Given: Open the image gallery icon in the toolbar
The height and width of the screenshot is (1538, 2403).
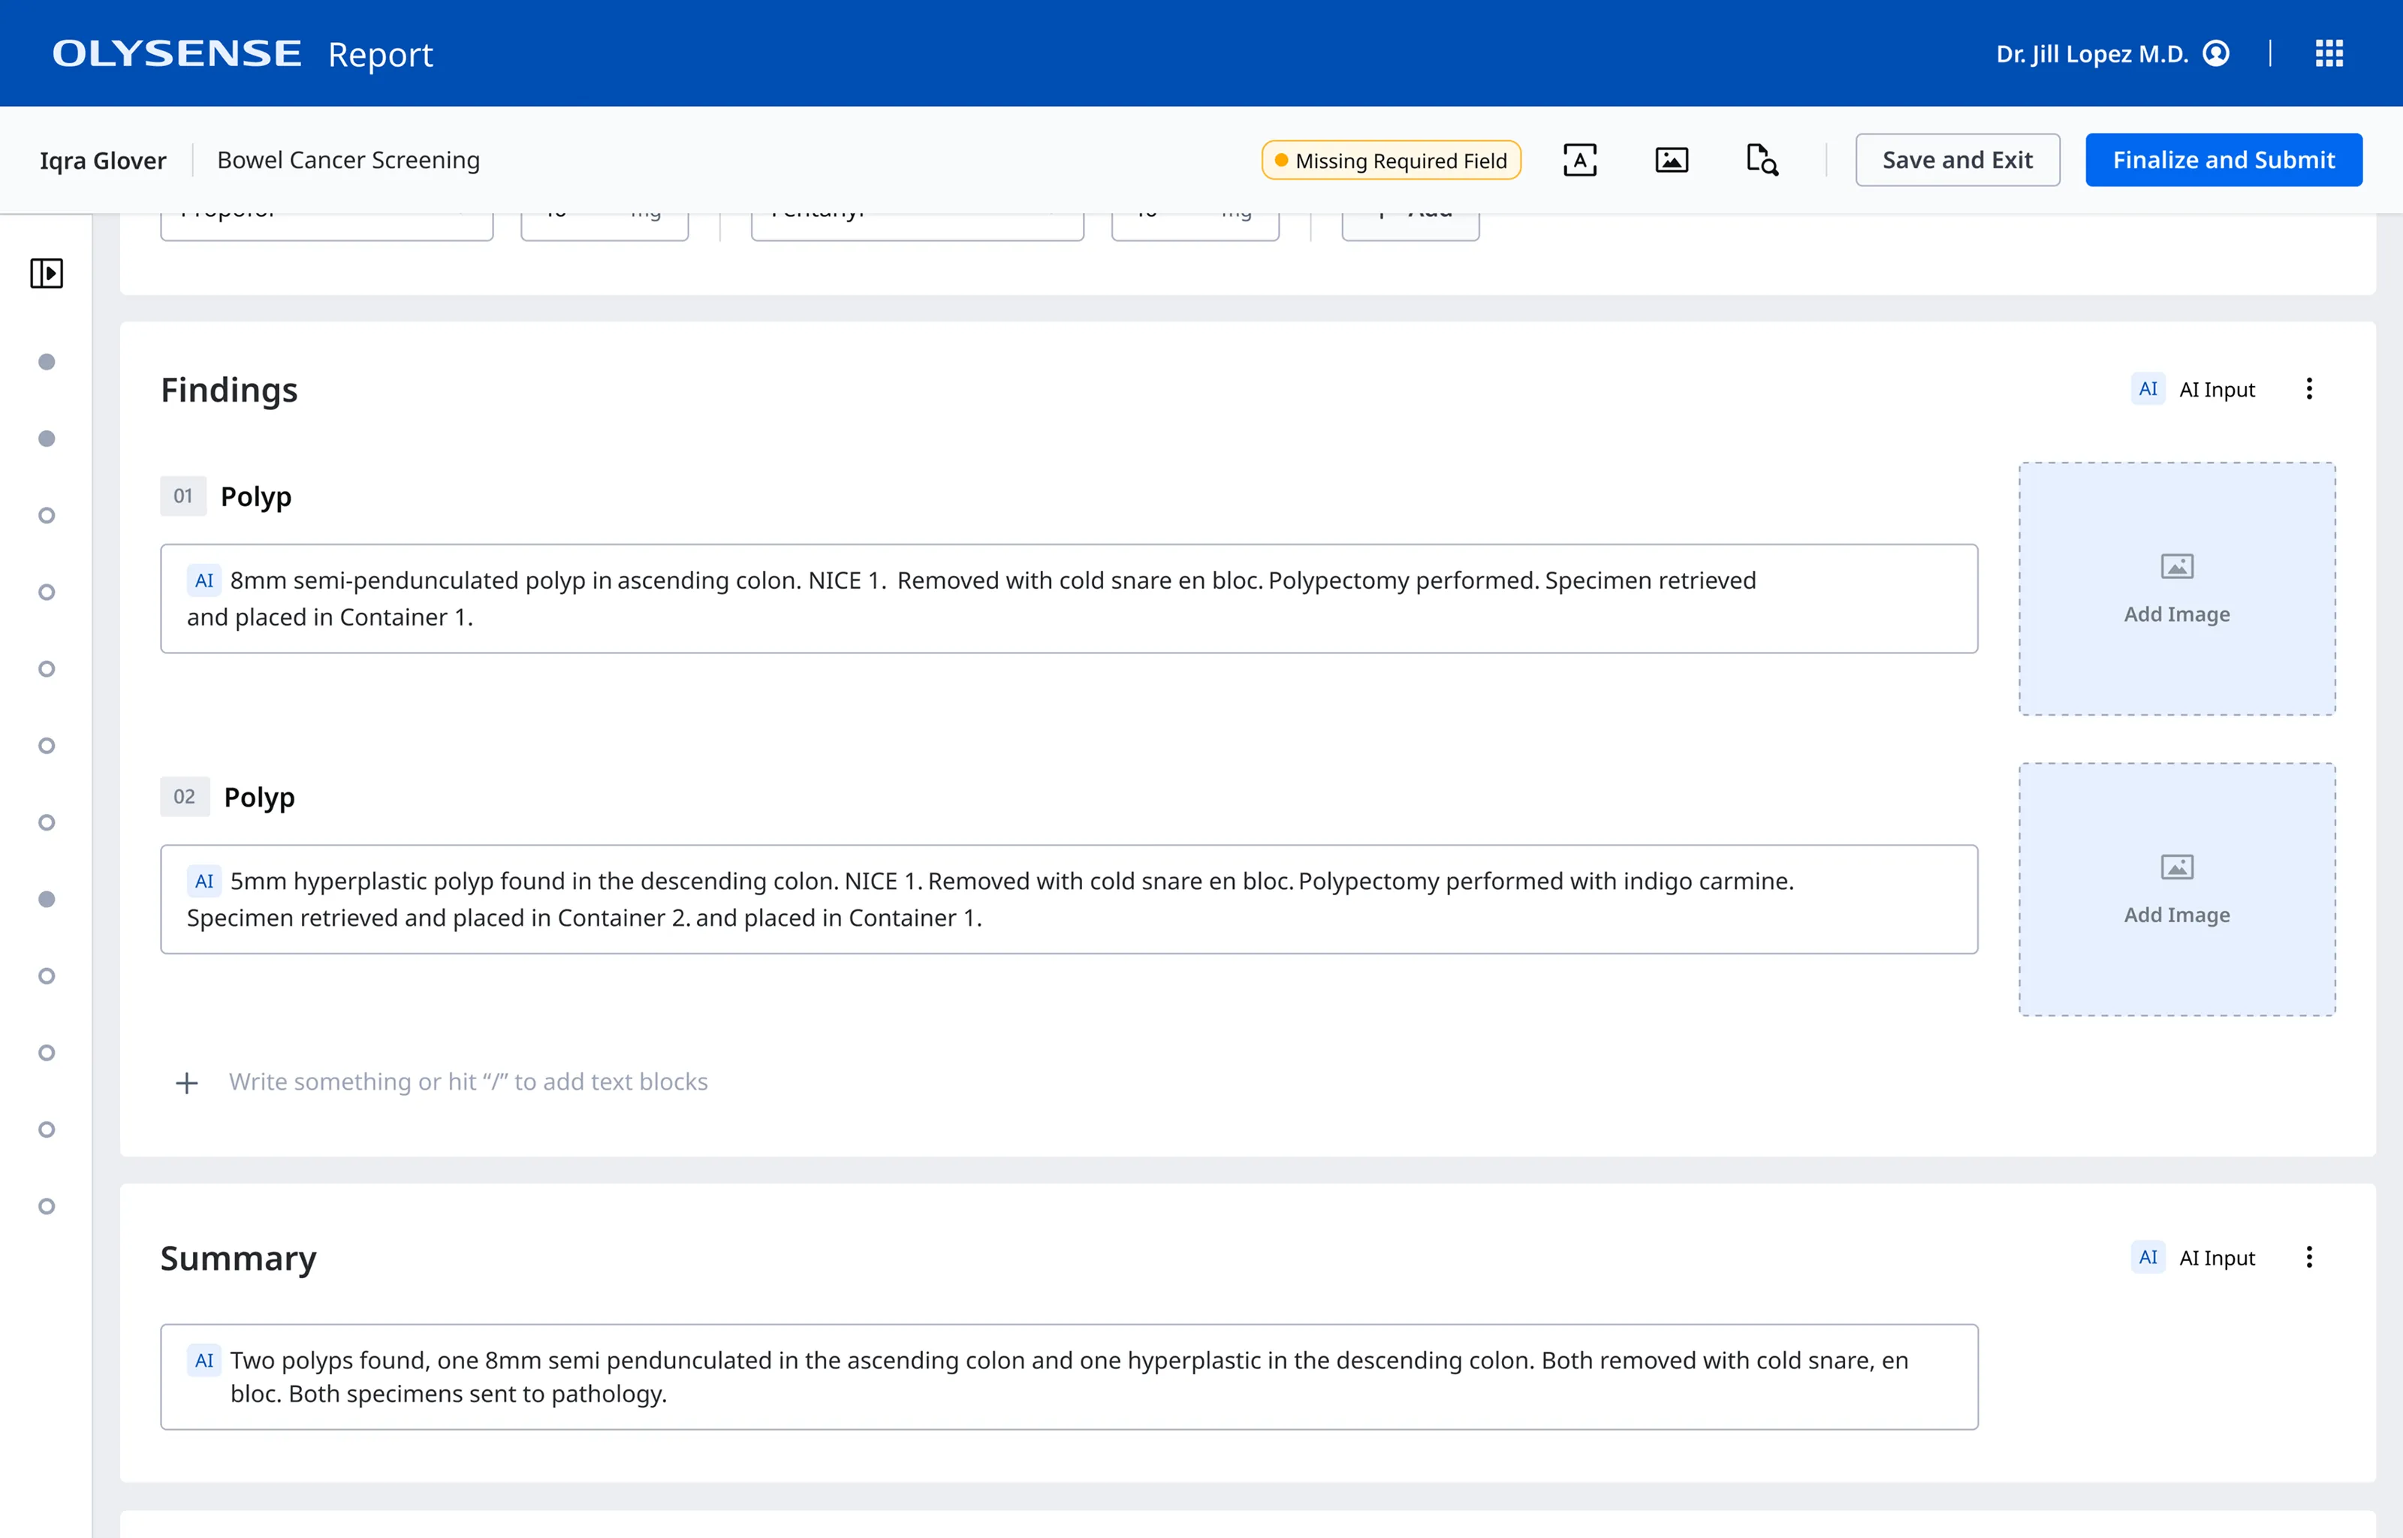Looking at the screenshot, I should point(1672,158).
